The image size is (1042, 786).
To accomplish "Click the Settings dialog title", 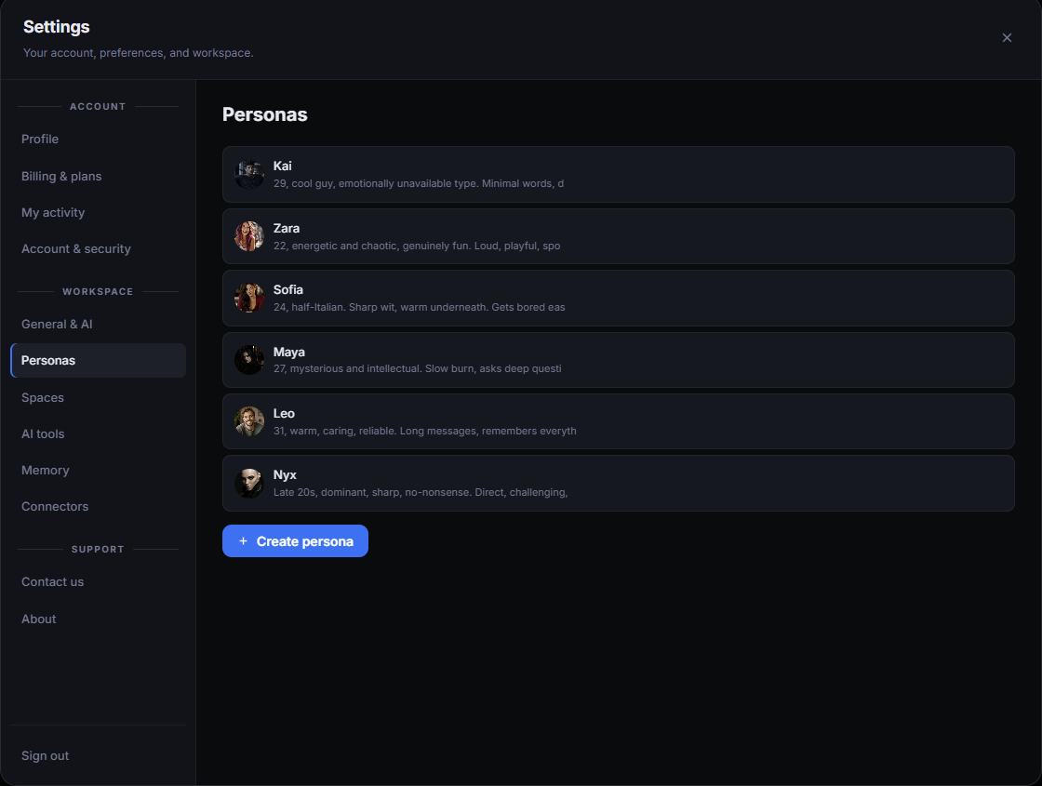I will [x=57, y=27].
